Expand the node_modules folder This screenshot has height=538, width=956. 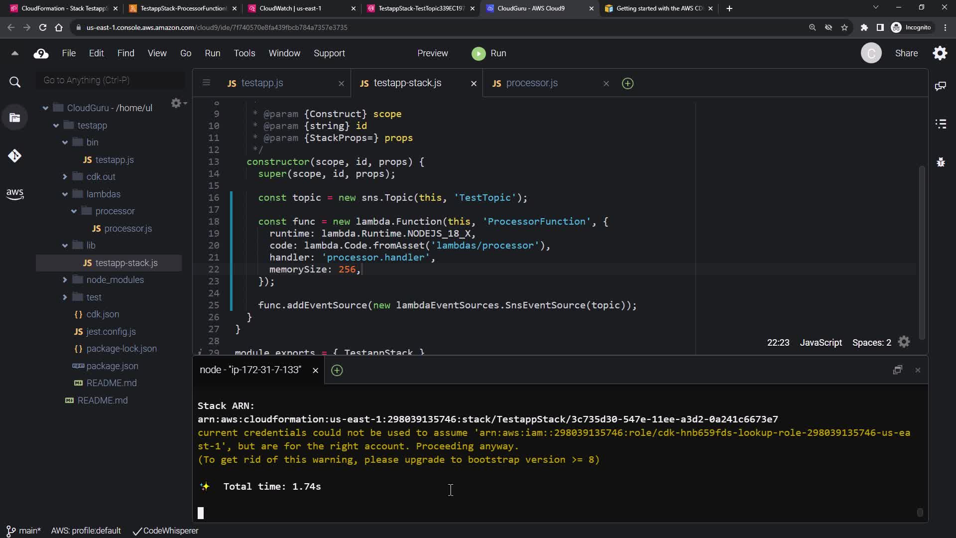point(65,280)
